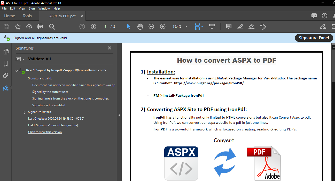Click the 'Click to view this version' link
The height and width of the screenshot is (181, 335).
coord(45,132)
